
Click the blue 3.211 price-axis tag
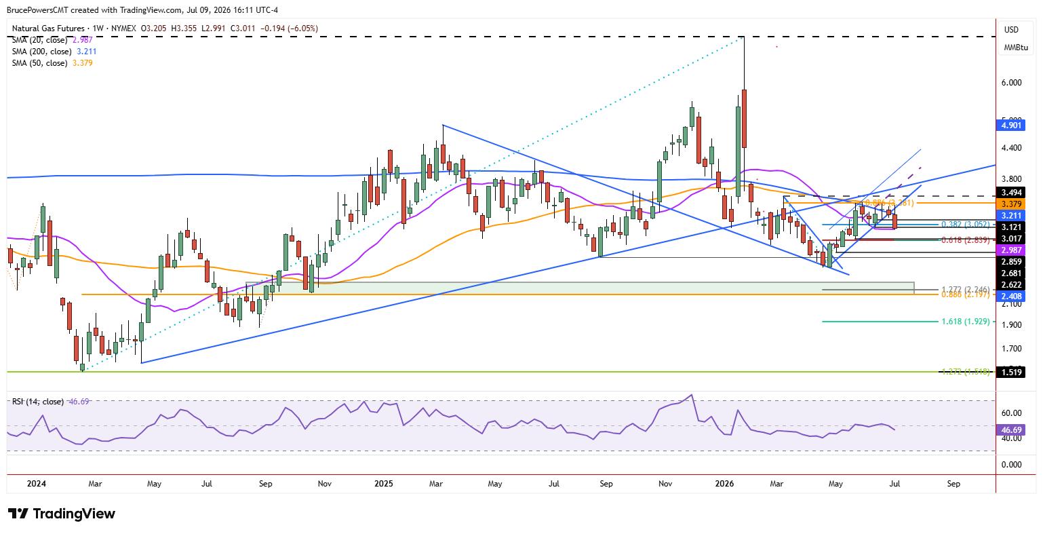click(x=1010, y=215)
